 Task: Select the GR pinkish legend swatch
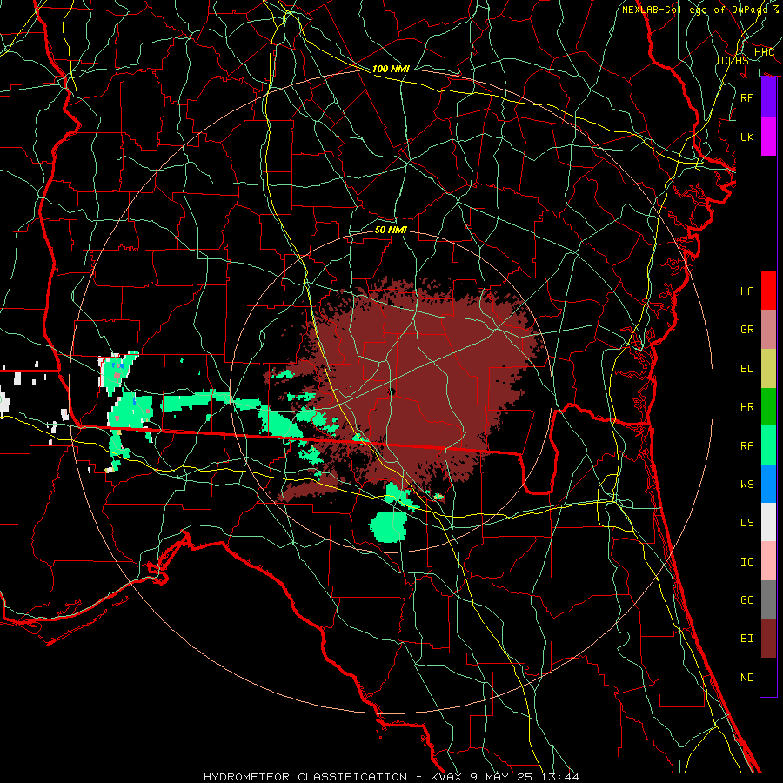pos(767,329)
